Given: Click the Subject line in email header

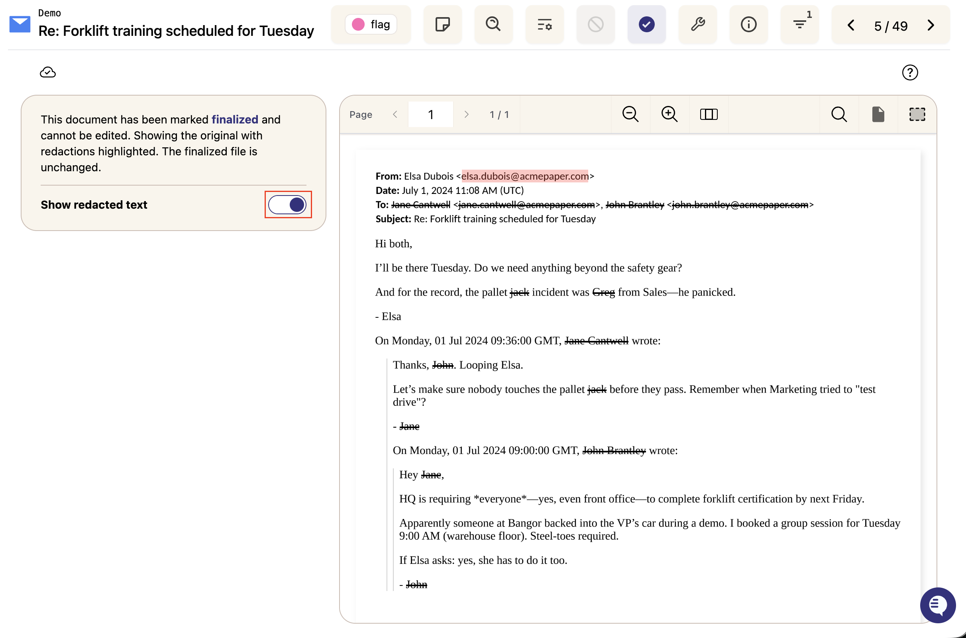Looking at the screenshot, I should point(485,219).
